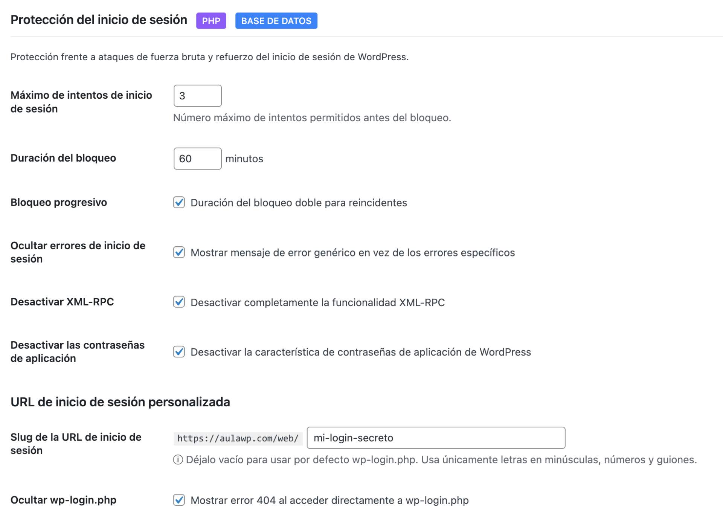Screen dimensions: 723x525
Task: Uncheck the generic error message checkbox
Action: (x=179, y=252)
